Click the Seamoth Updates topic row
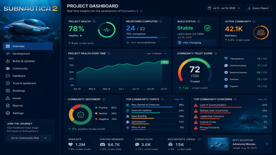Screen dimensions: 276x155 (155, 111)
